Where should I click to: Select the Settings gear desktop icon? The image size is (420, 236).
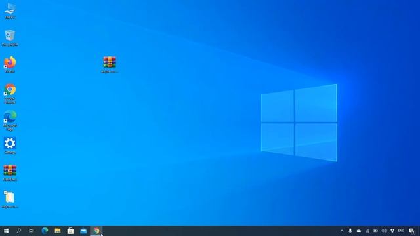10,146
